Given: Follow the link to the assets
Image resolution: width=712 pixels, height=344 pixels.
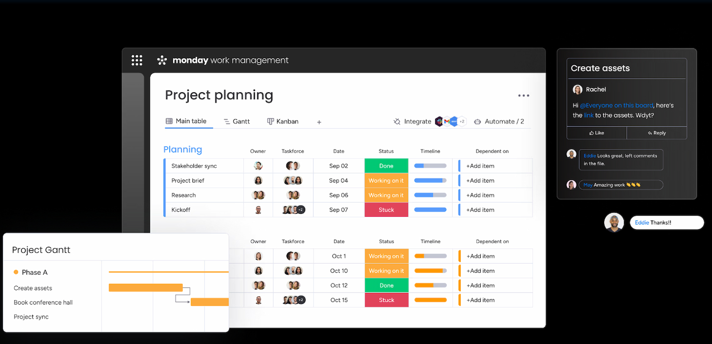Looking at the screenshot, I should point(589,115).
